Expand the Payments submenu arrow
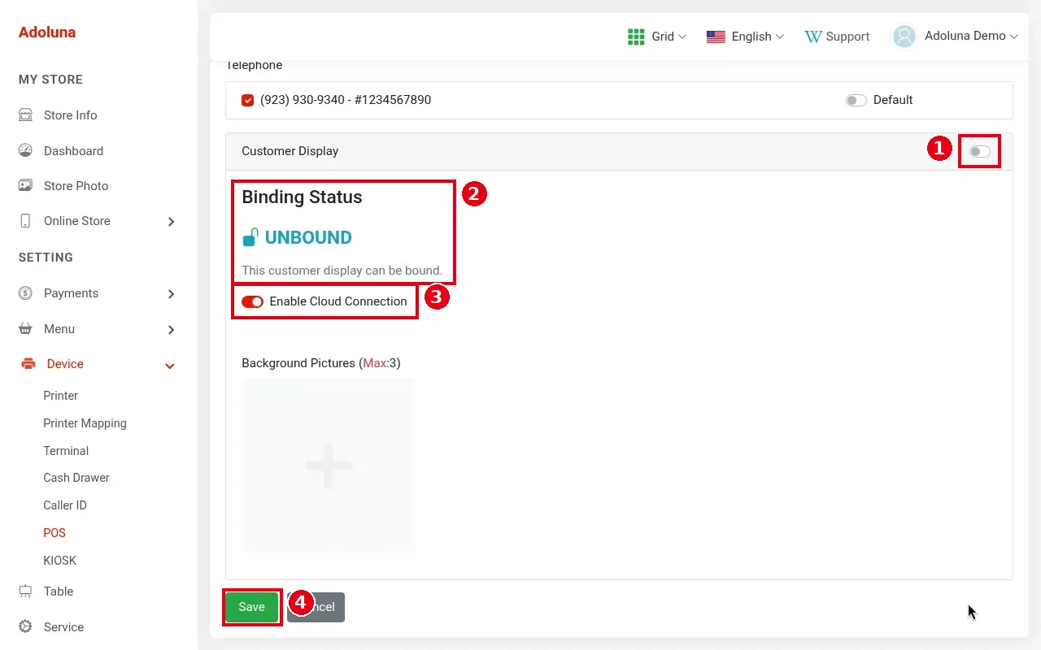The width and height of the screenshot is (1041, 650). coord(171,294)
